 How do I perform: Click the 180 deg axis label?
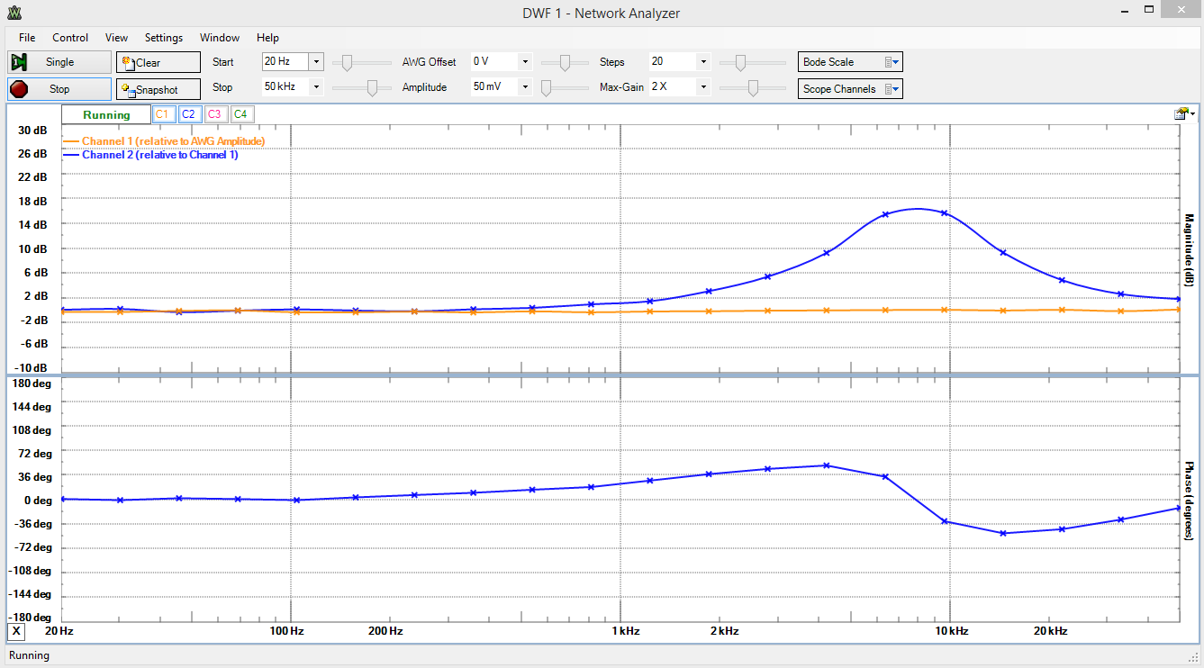32,383
